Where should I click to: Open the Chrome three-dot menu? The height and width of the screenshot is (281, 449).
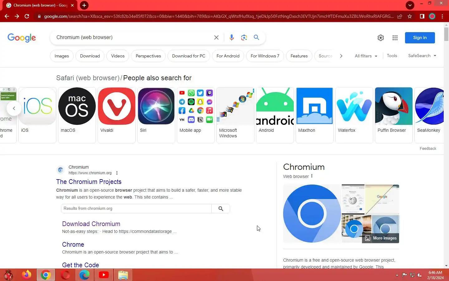[x=442, y=16]
